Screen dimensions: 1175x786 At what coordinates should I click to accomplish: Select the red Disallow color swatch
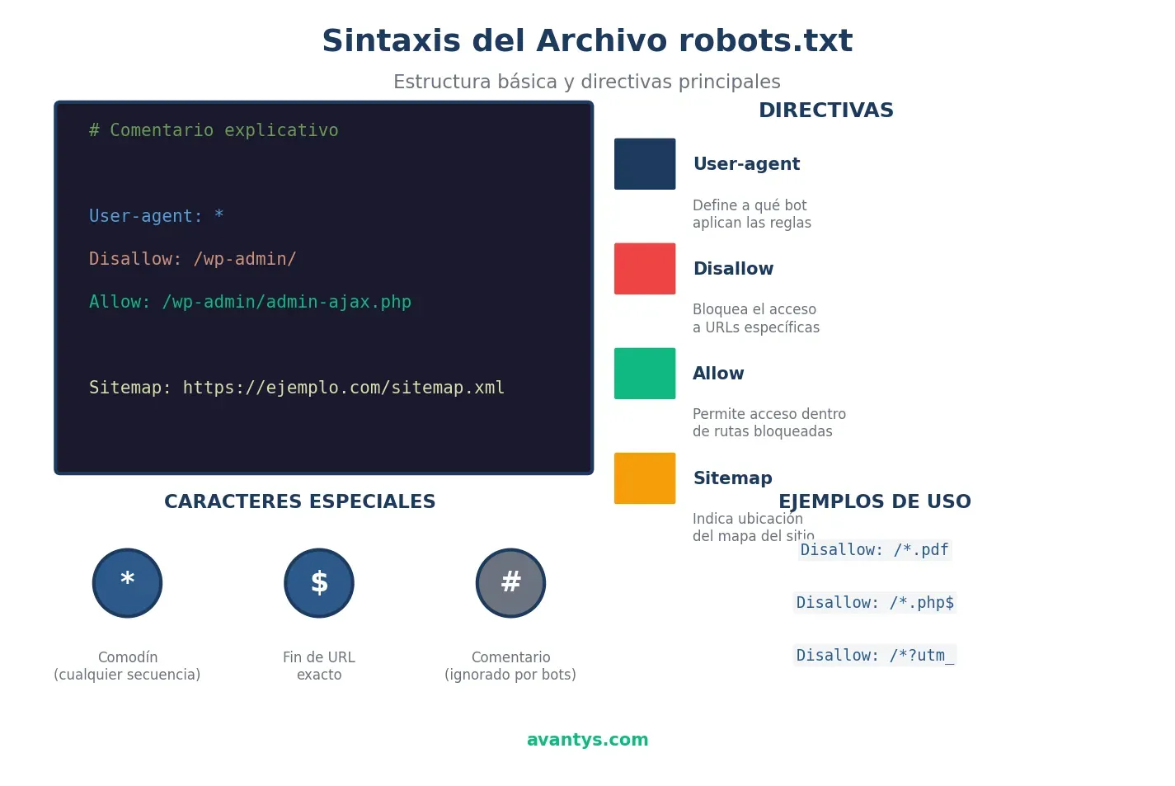(645, 269)
